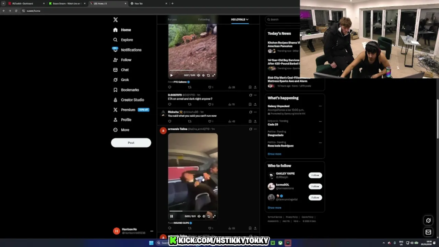Like Rickwhu's post
439x247 pixels.
click(x=210, y=121)
